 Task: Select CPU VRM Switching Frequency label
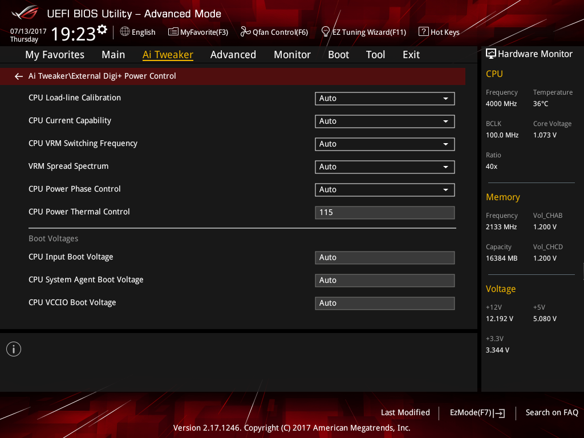click(x=83, y=143)
